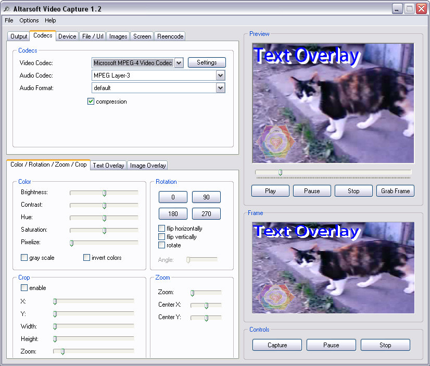
Task: Open the Options menu
Action: (x=29, y=20)
